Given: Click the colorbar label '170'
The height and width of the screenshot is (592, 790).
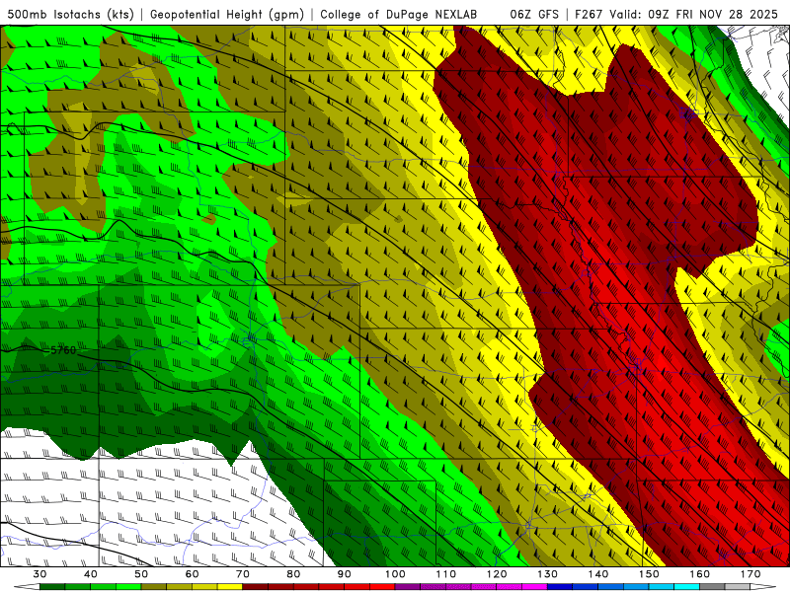Looking at the screenshot, I should pos(750,574).
